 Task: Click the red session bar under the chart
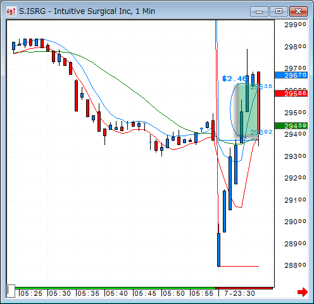(244, 288)
